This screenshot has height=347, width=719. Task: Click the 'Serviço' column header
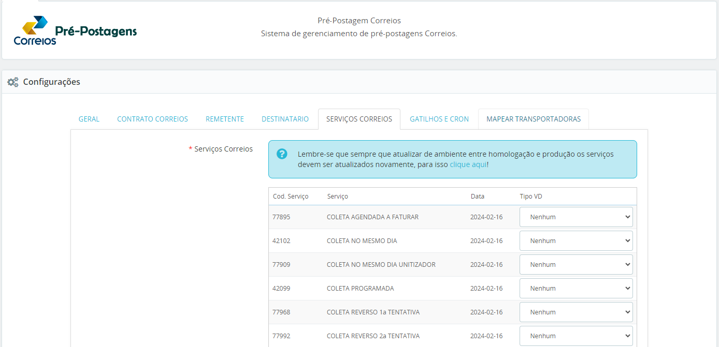(338, 197)
